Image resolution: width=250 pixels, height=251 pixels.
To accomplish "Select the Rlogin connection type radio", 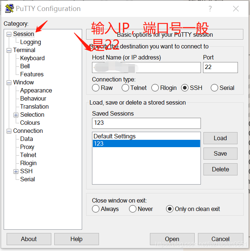I will (x=155, y=88).
